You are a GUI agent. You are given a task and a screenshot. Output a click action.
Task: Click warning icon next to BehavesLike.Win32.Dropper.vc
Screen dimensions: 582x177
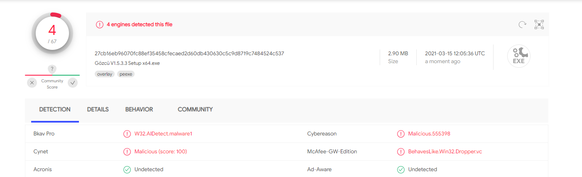(401, 152)
